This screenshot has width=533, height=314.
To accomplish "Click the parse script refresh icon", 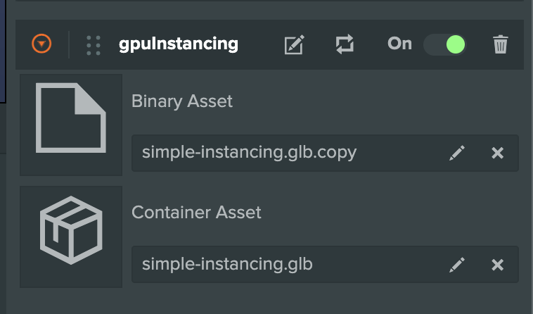I will [344, 44].
